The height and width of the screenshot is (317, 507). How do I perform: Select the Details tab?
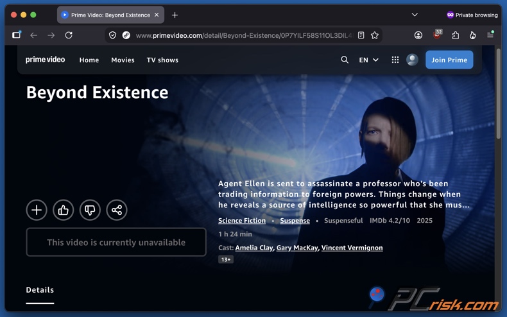click(x=40, y=290)
